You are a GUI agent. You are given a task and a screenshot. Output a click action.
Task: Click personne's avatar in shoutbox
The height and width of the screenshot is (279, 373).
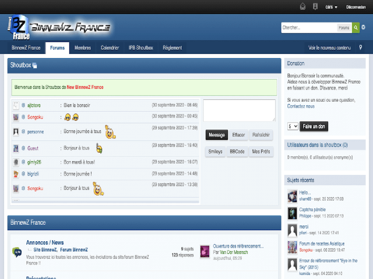[x=16, y=132]
